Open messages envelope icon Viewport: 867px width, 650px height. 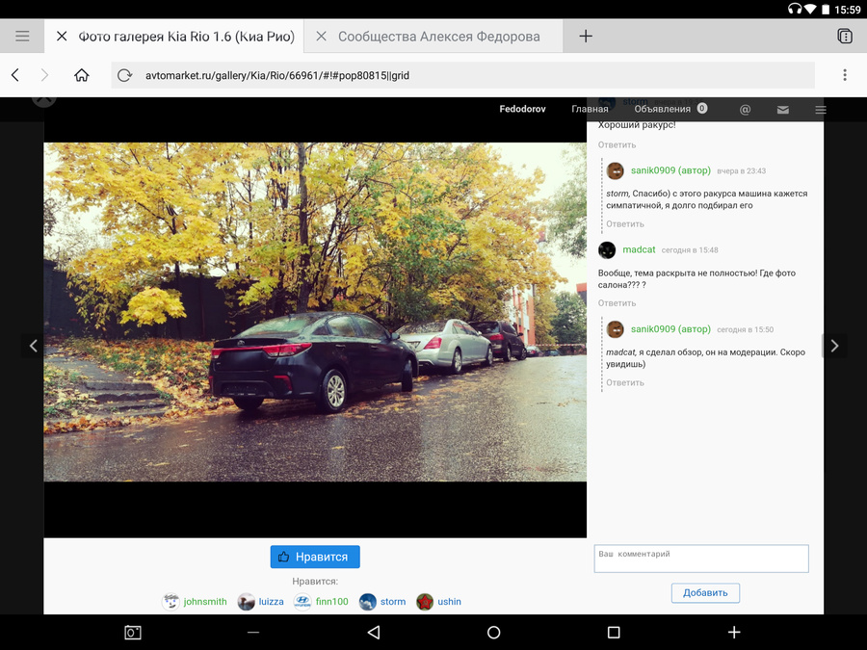click(x=783, y=110)
